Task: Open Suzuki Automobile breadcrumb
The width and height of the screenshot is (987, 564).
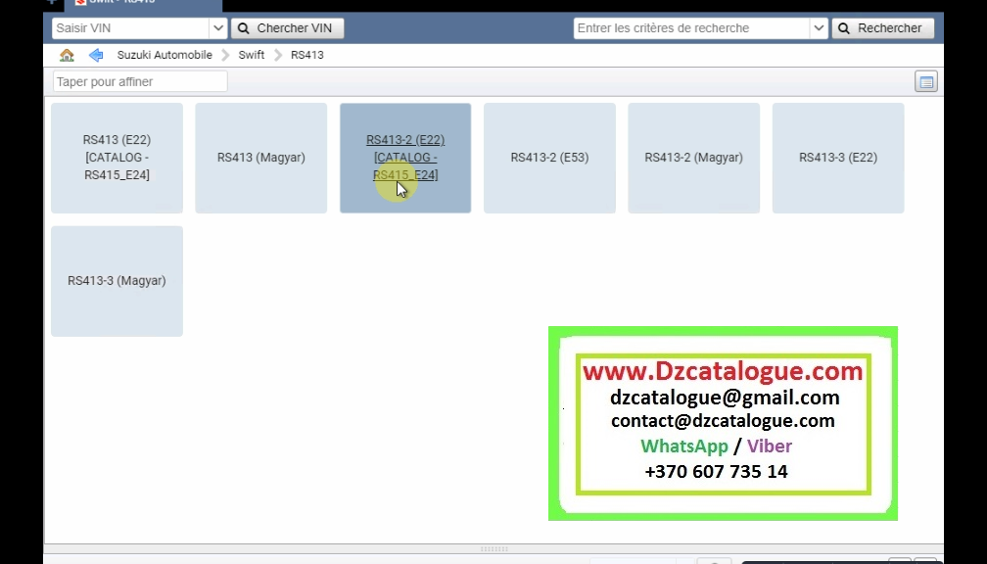Action: (164, 55)
